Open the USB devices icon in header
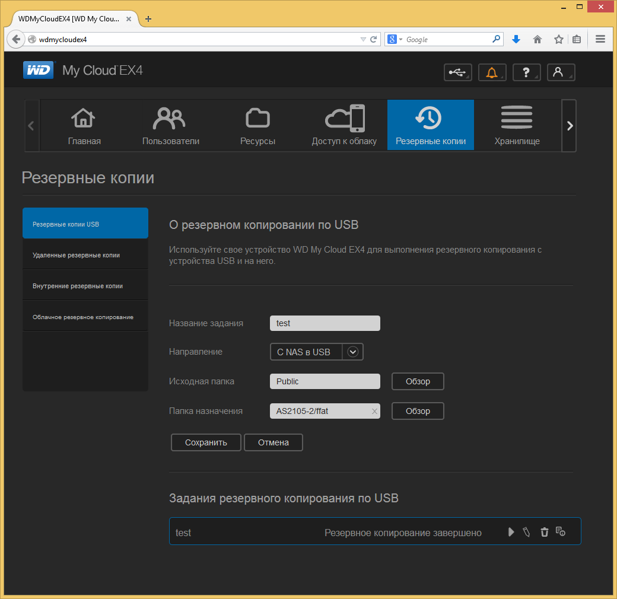Screen dimensions: 617x599 (x=457, y=72)
